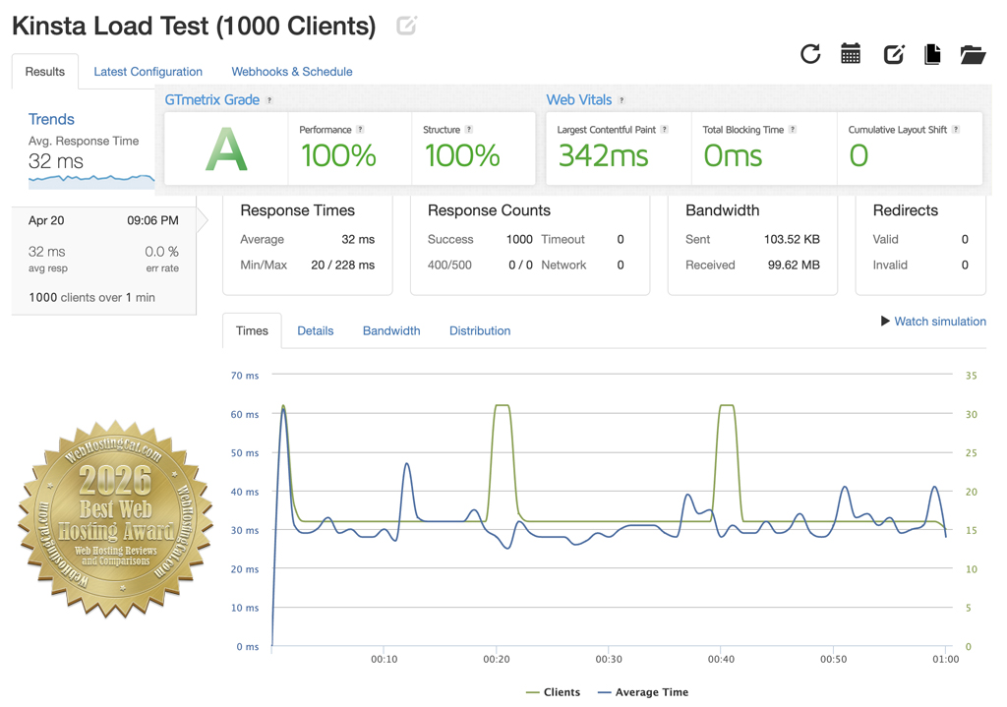Click the Structure 100% value
The image size is (1007, 707).
point(462,155)
